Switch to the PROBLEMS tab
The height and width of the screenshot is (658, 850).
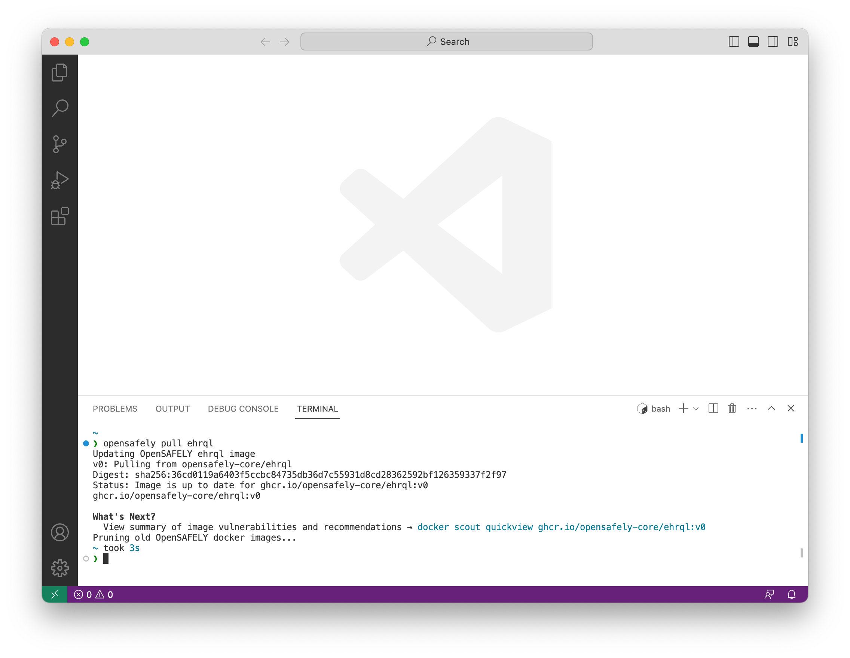point(115,409)
